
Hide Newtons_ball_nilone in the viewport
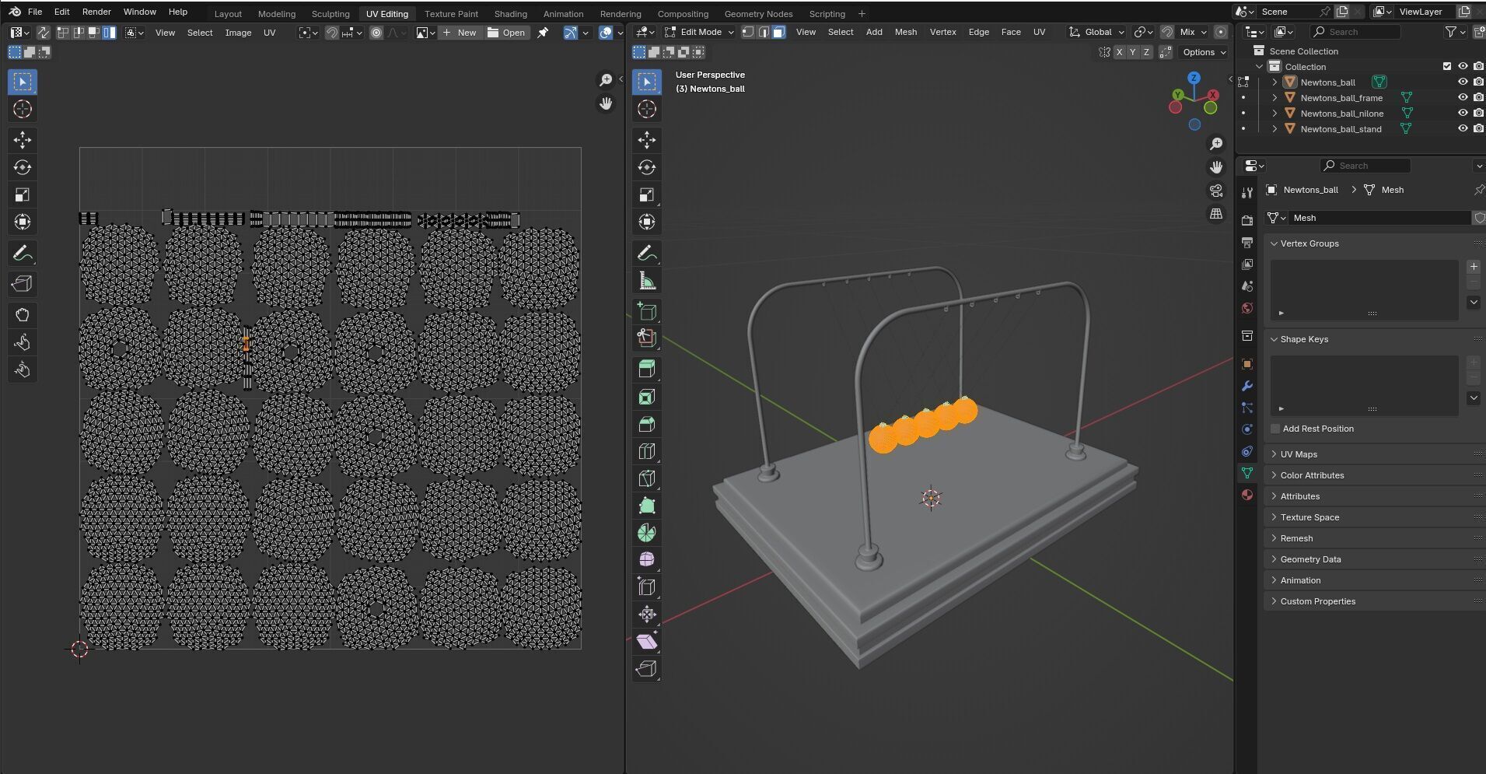click(1462, 113)
